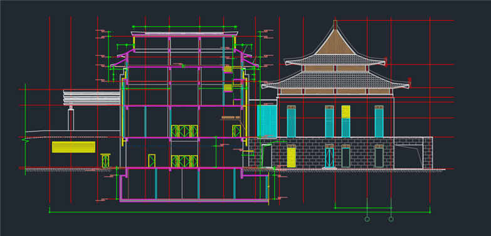Pick the right grid bubble circle

tap(391, 219)
